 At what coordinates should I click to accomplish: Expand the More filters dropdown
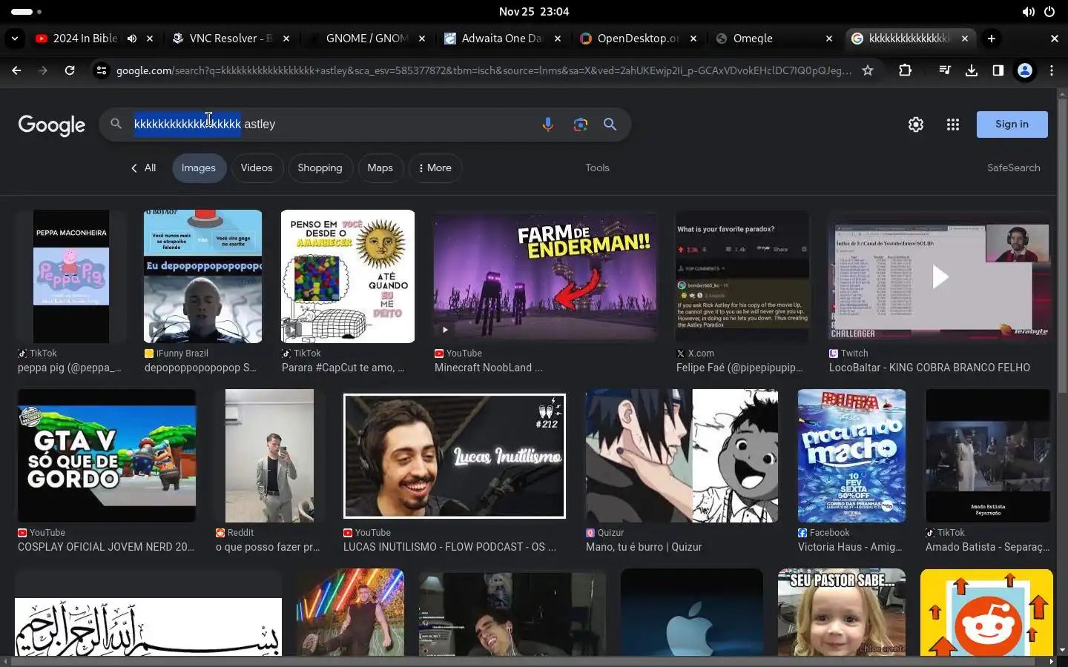pos(435,168)
